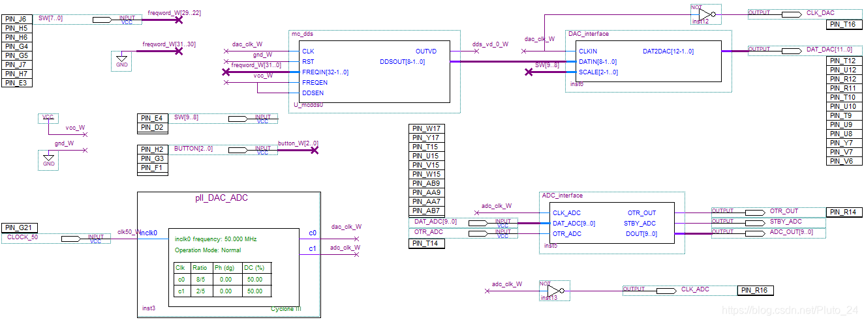Screen dimensions: 864x322
Task: Click the Cyclone III label in PLL
Action: pos(286,309)
